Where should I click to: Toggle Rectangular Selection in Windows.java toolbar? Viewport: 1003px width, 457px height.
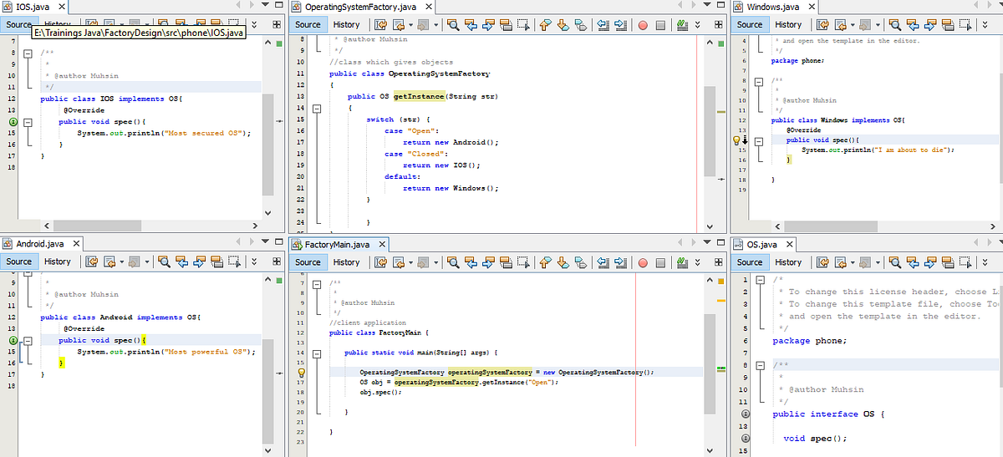965,24
